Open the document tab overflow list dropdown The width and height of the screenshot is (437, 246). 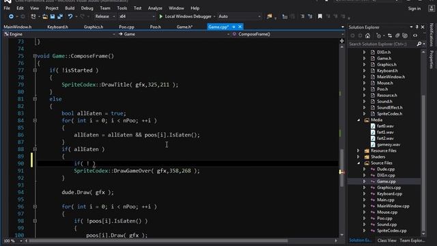coord(343,27)
